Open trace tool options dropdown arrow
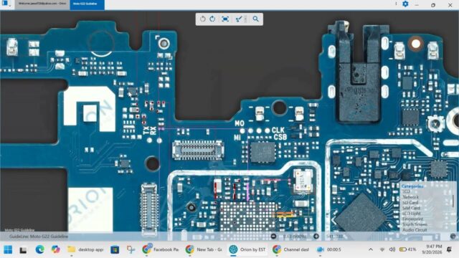Screen dimensions: 459x258 pyautogui.click(x=245, y=19)
